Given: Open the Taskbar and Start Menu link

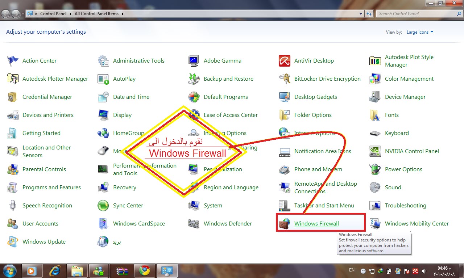Looking at the screenshot, I should pyautogui.click(x=324, y=206).
